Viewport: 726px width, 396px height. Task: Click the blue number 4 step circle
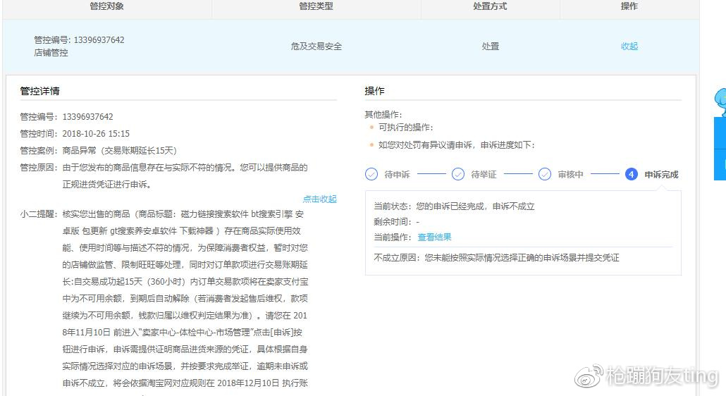tap(632, 174)
